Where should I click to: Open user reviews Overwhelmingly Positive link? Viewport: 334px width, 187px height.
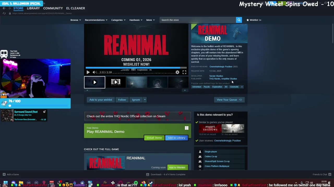[x=227, y=141]
